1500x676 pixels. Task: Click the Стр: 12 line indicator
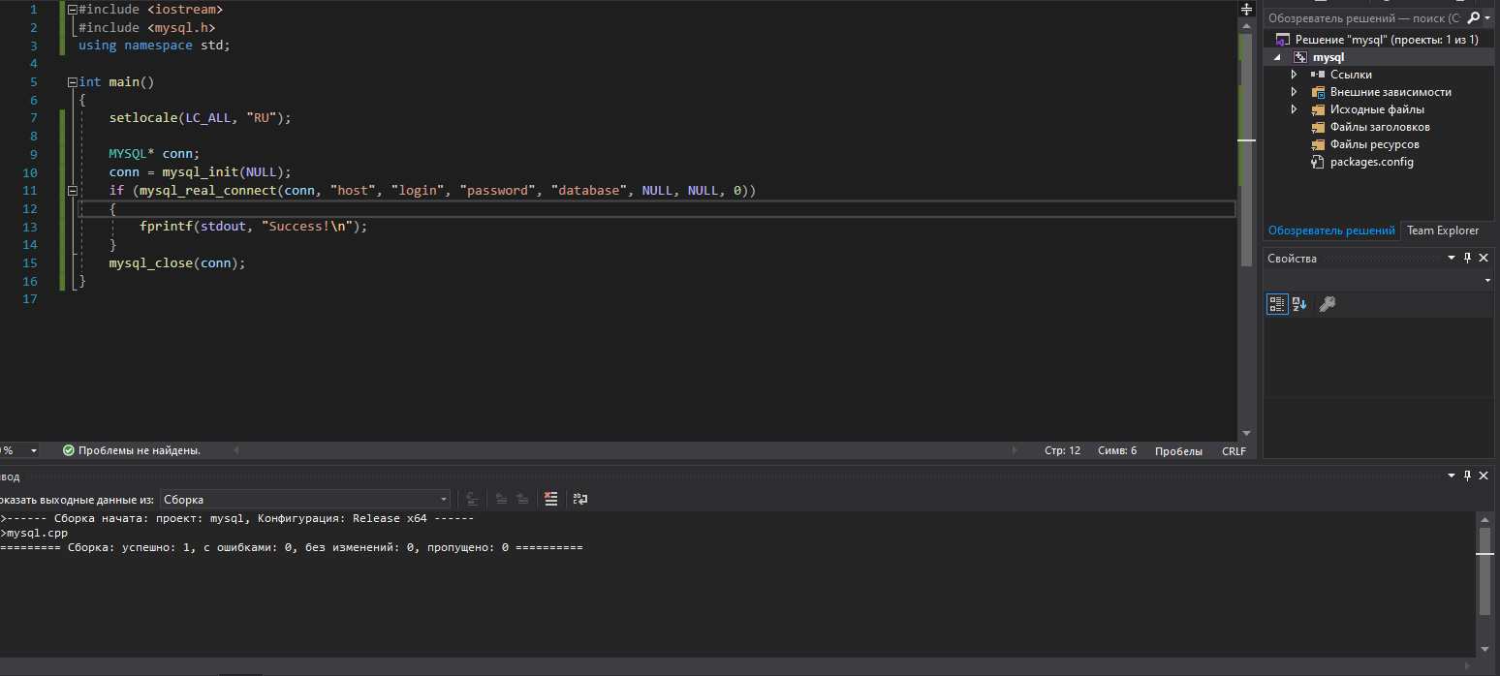tap(1062, 451)
